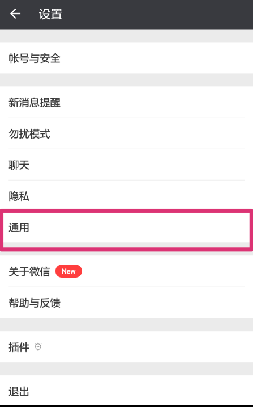Tap the back arrow in header
The height and width of the screenshot is (407, 253).
tap(15, 14)
